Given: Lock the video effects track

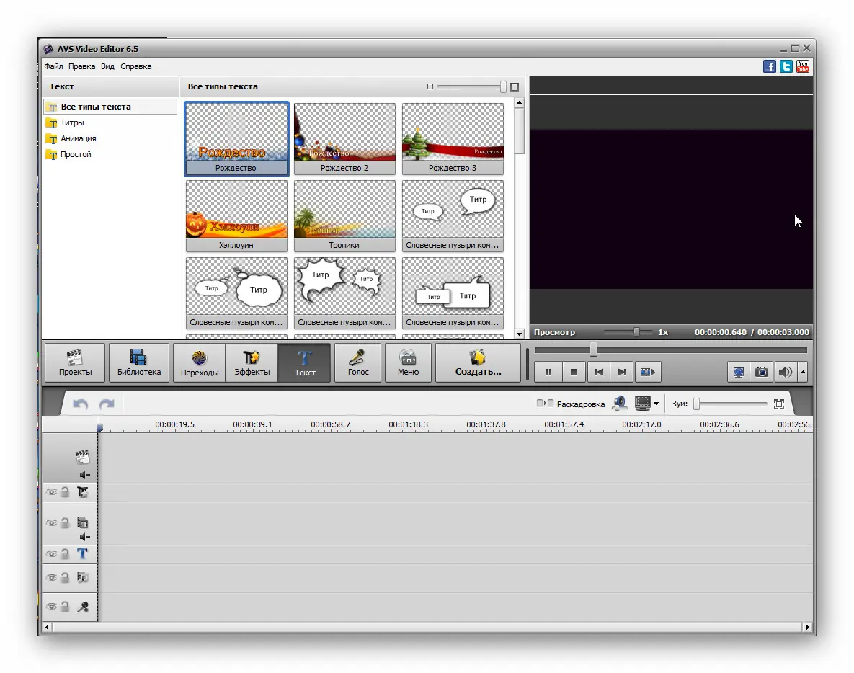Looking at the screenshot, I should [x=65, y=492].
